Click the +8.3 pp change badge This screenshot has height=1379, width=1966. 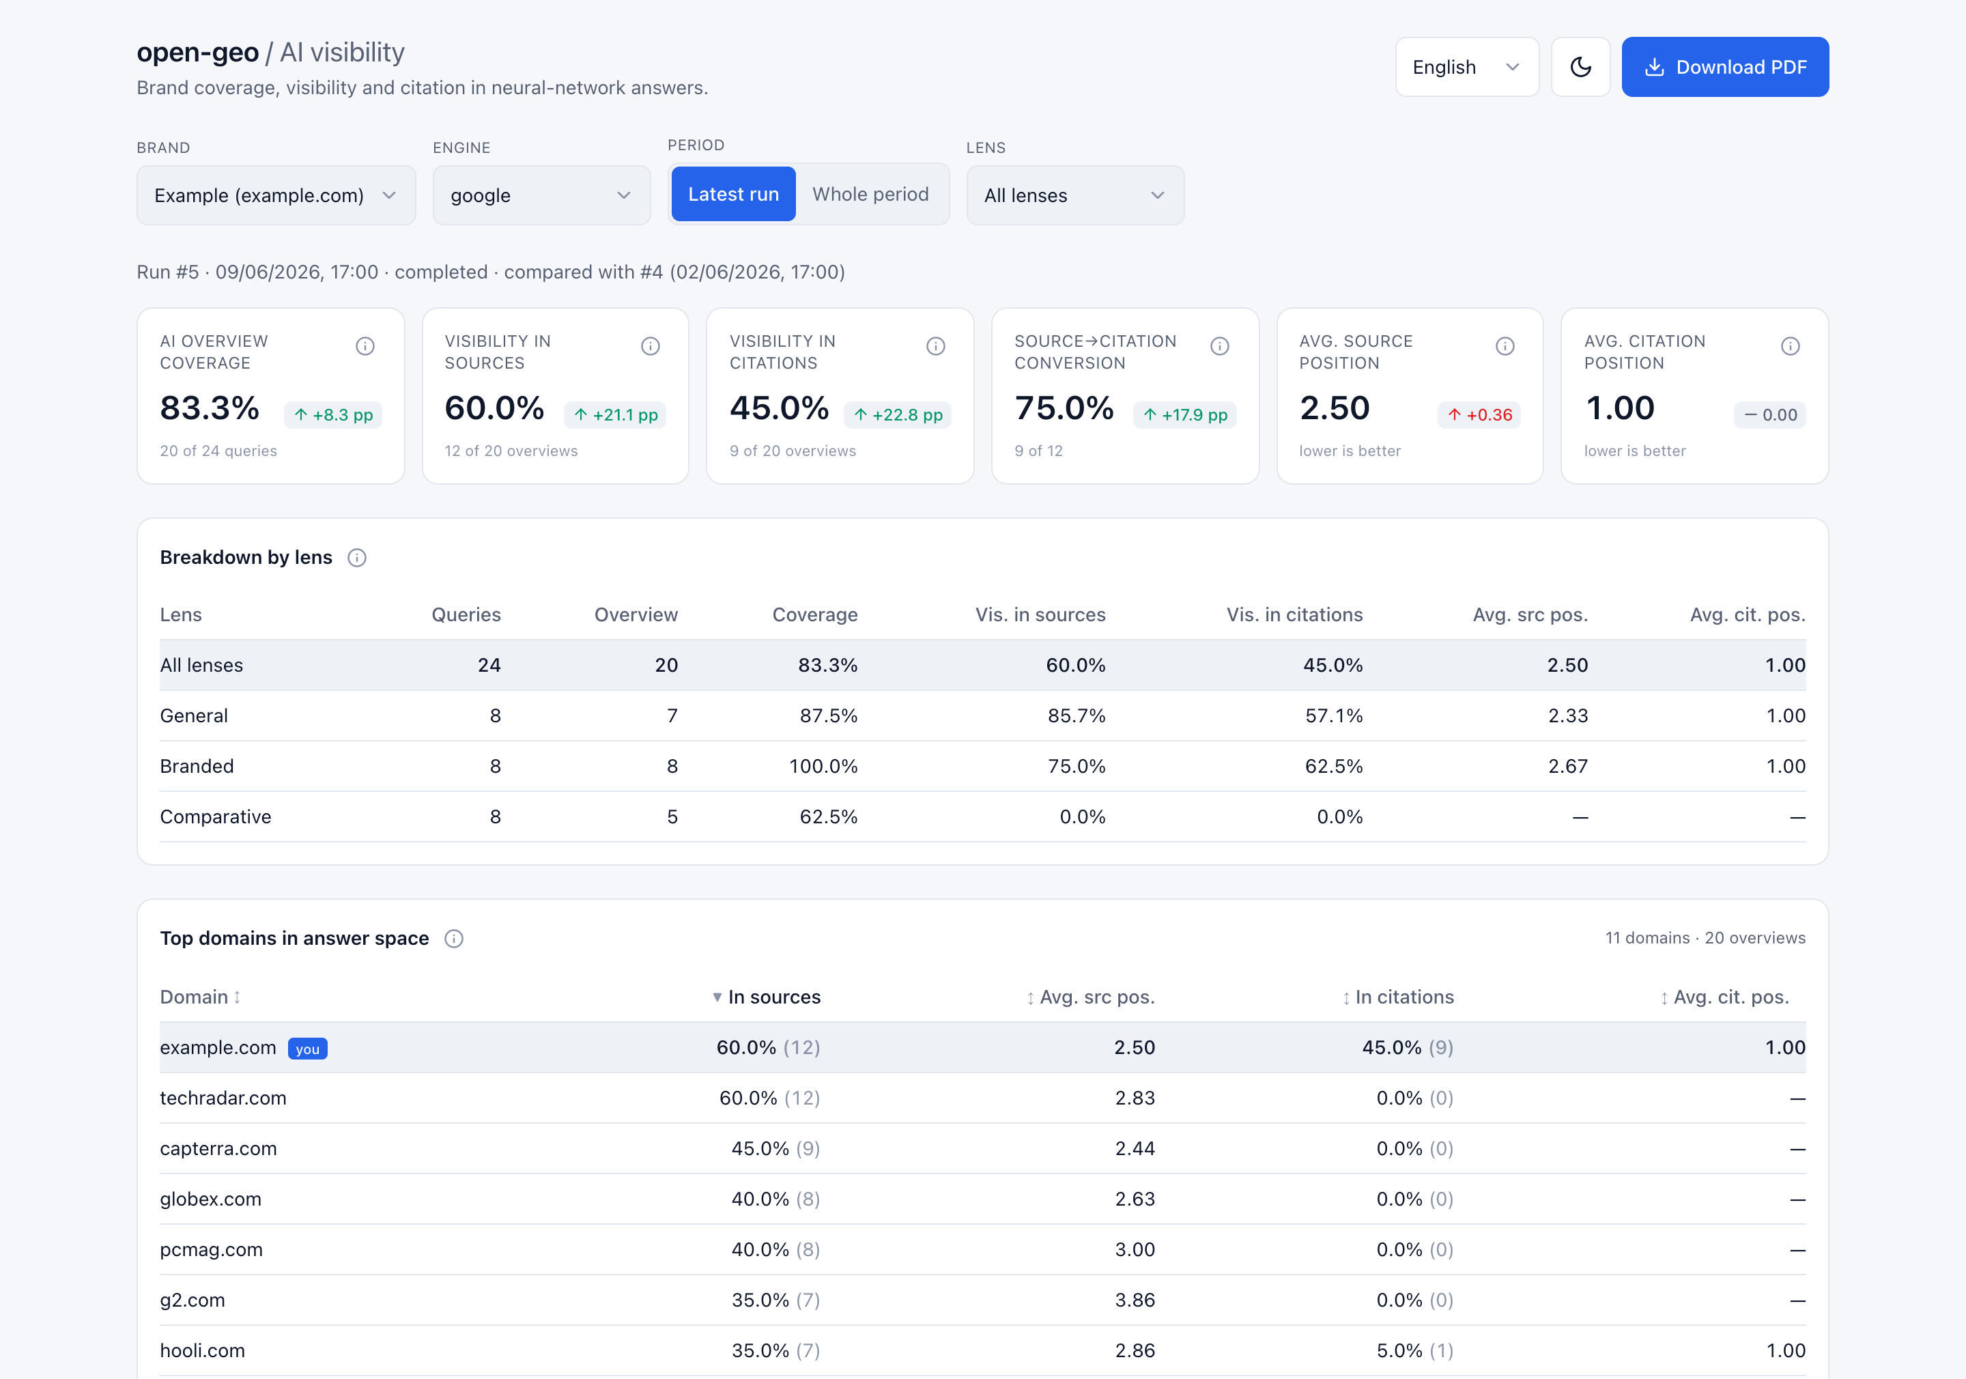point(333,416)
